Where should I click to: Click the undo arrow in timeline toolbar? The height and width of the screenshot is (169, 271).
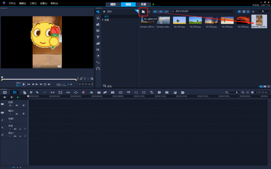pyautogui.click(x=37, y=92)
